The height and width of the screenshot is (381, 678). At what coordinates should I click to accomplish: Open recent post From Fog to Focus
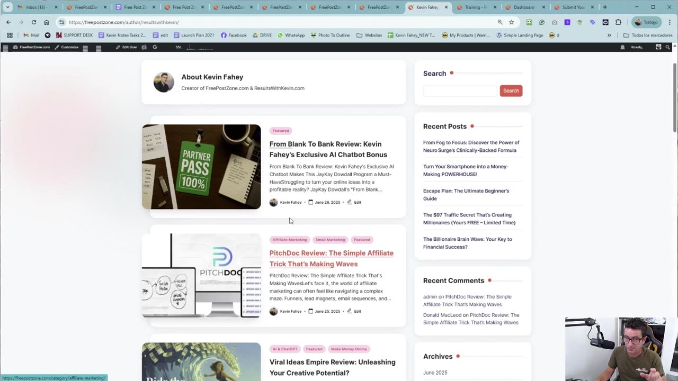(471, 146)
